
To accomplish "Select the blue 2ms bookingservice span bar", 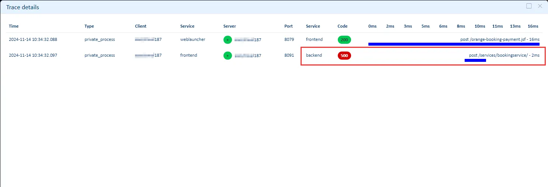I will click(475, 60).
